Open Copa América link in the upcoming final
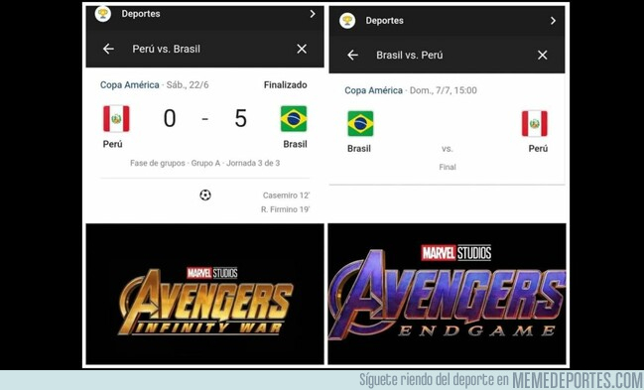The width and height of the screenshot is (644, 390). [x=373, y=90]
